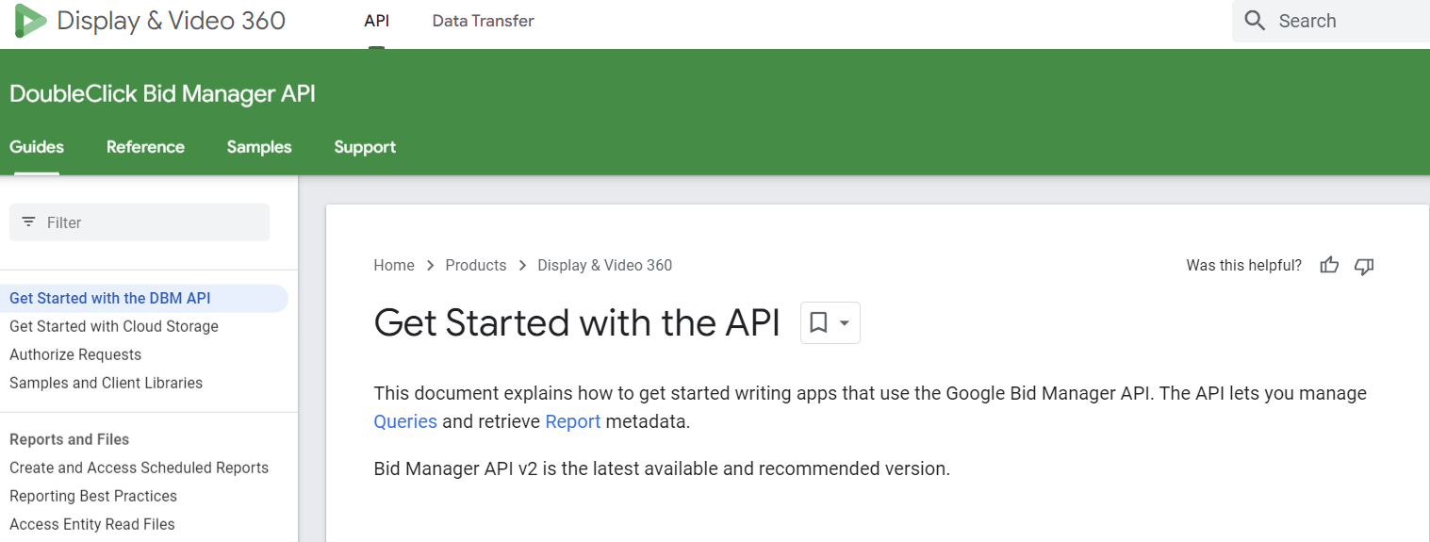
Task: Open the API top navigation tab
Action: click(x=377, y=21)
